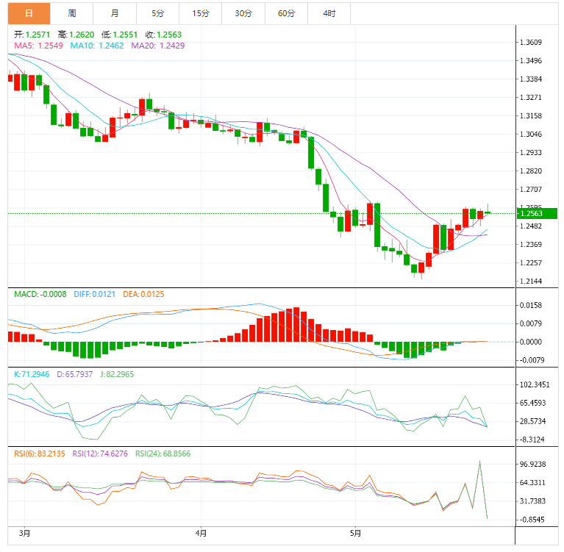The image size is (564, 552).
Task: Click the 1.3609 price axis label
Action: click(531, 43)
